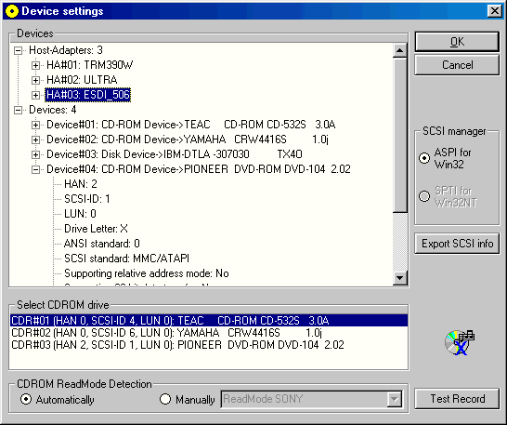This screenshot has height=425, width=507.
Task: Select CDR#01 TEAC CD-532S drive
Action: pos(209,321)
